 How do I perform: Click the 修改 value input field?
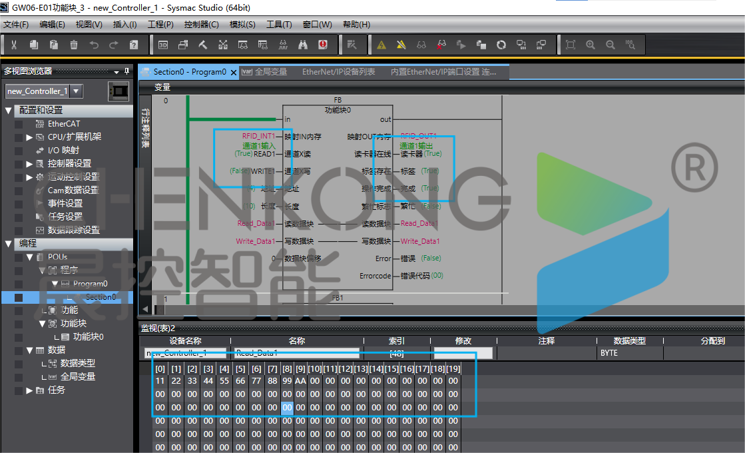click(x=463, y=353)
